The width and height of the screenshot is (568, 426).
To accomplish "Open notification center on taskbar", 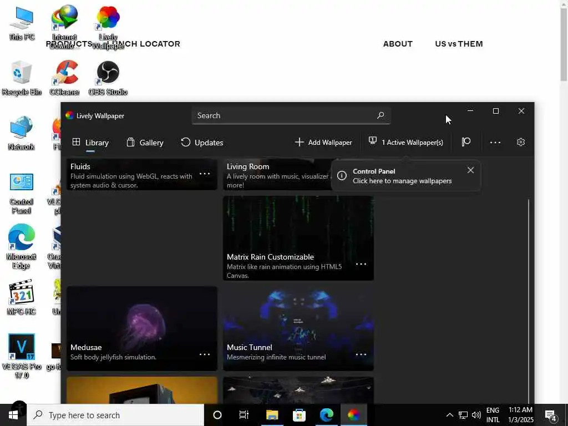I will (x=551, y=416).
